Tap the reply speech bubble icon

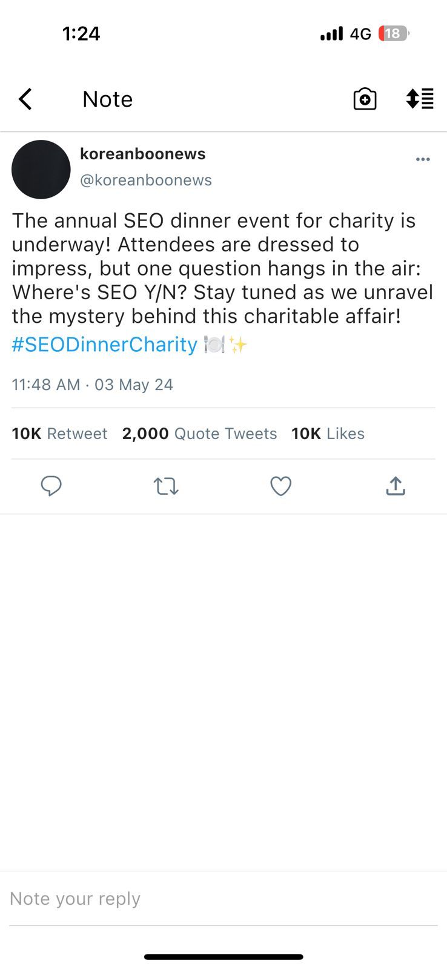(51, 486)
